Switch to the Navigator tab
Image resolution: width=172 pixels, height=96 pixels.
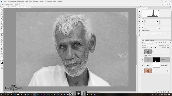click(x=151, y=8)
